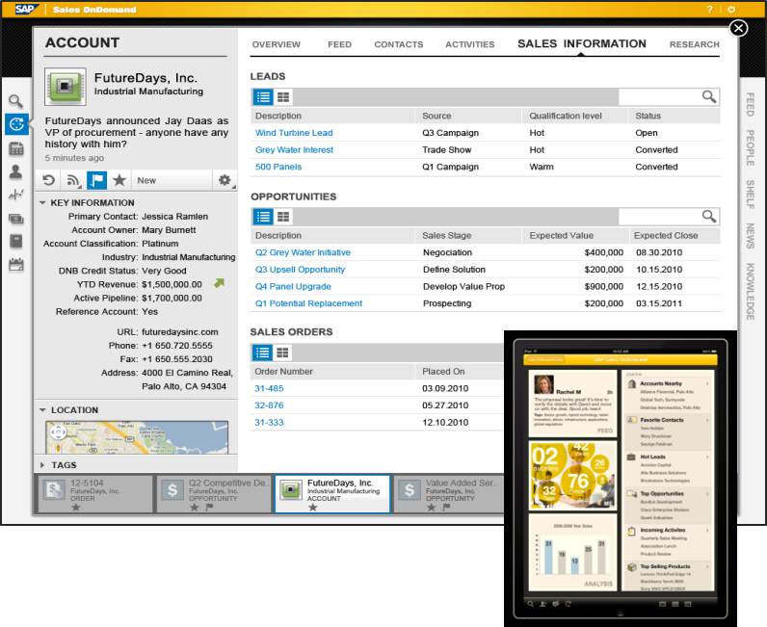767x627 pixels.
Task: Open the 500 Panels lead
Action: (x=278, y=167)
